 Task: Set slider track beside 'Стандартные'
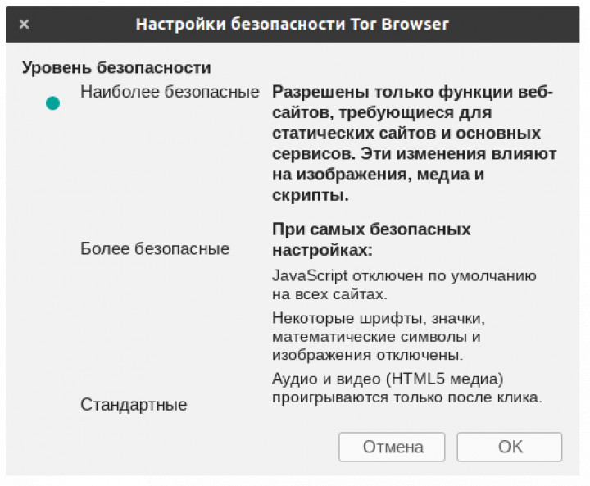pos(53,405)
